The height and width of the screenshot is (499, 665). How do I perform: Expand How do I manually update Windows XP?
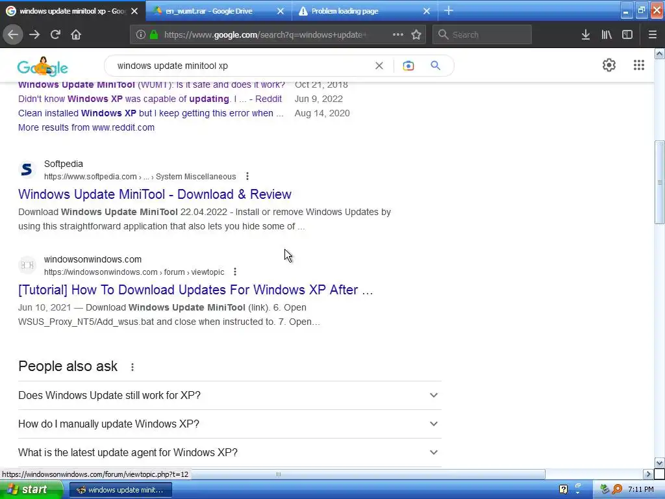coord(229,424)
